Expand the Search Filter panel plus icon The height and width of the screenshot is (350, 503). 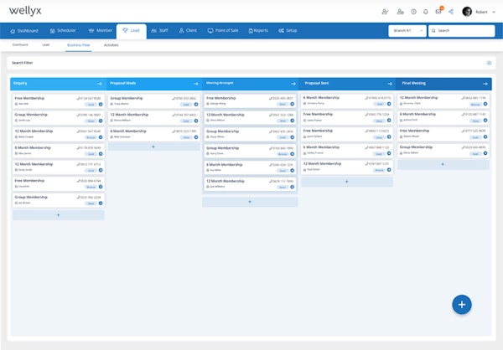click(x=489, y=63)
